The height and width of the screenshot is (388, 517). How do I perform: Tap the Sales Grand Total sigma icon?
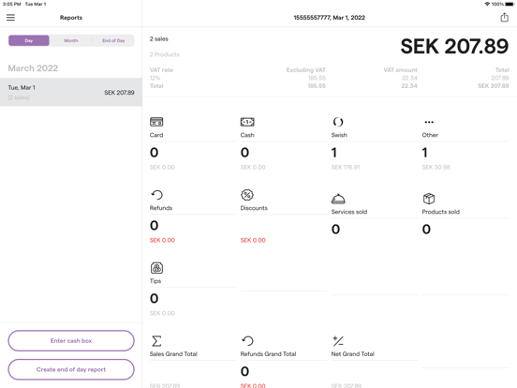pyautogui.click(x=156, y=341)
